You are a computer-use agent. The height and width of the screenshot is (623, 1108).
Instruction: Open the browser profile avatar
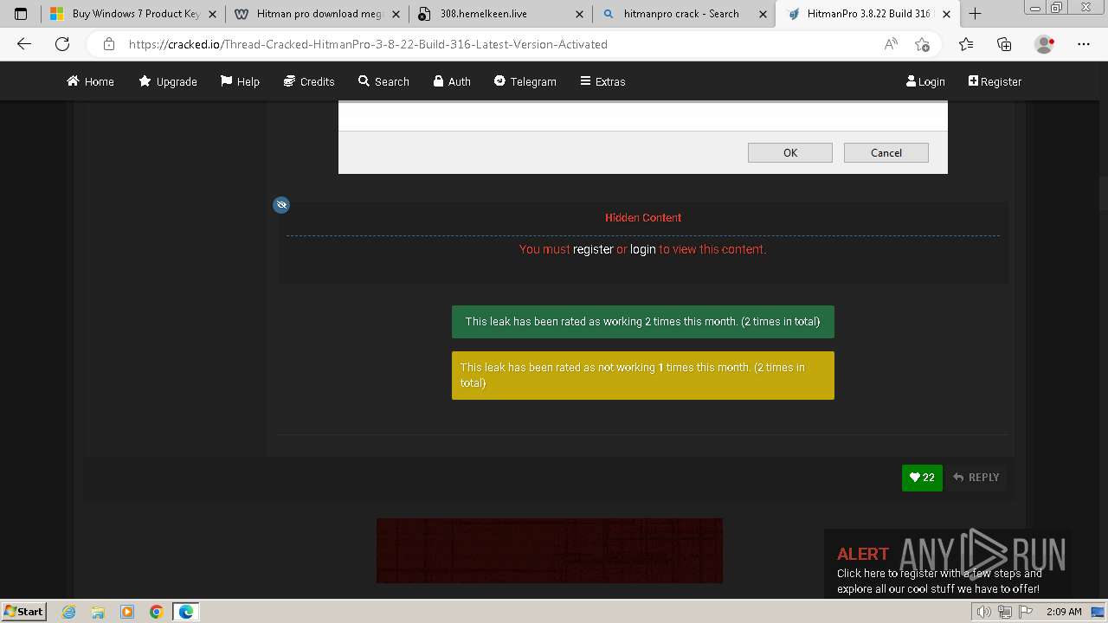coord(1045,44)
